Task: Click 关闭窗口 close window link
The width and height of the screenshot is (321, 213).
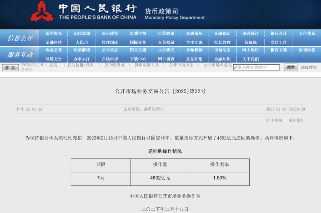Action: tap(297, 120)
